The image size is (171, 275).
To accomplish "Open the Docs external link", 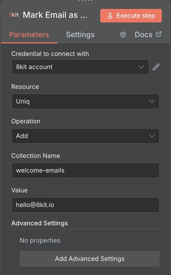I will [148, 35].
